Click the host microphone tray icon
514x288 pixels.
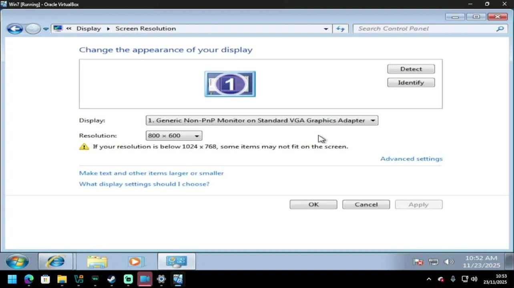pos(453,279)
